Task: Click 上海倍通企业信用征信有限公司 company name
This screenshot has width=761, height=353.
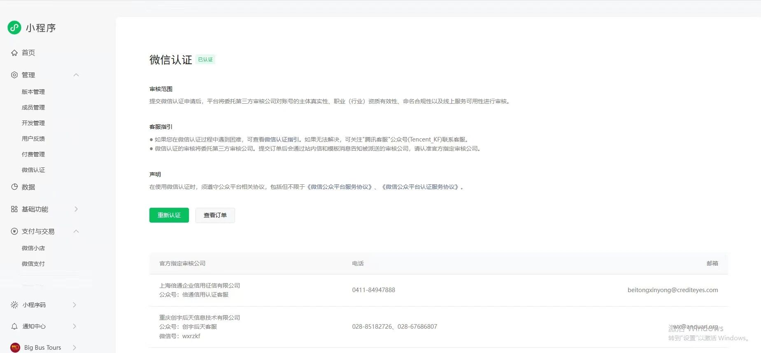Action: [x=200, y=286]
